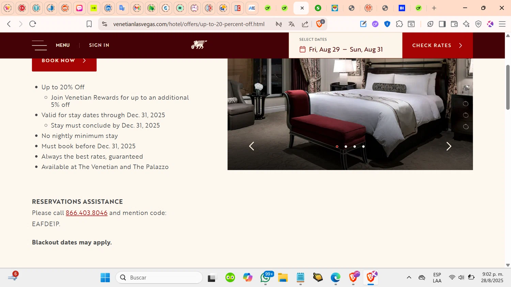Open the Bitwarden shield extension
The width and height of the screenshot is (511, 287).
click(387, 24)
